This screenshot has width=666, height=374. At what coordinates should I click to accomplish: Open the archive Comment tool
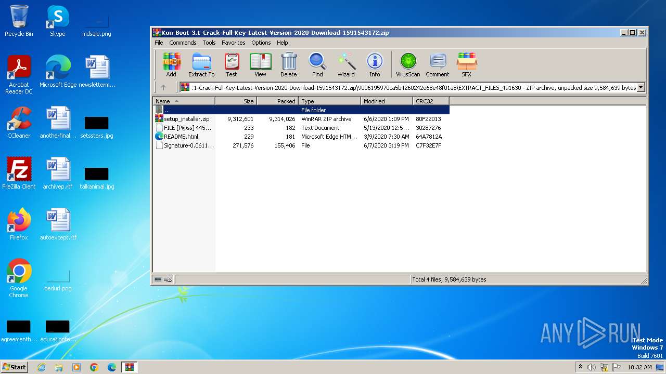click(x=438, y=65)
